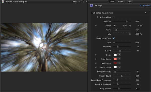151x92 pixels.
Task: Reset Published Parameters with the curved arrow
Action: click(146, 13)
